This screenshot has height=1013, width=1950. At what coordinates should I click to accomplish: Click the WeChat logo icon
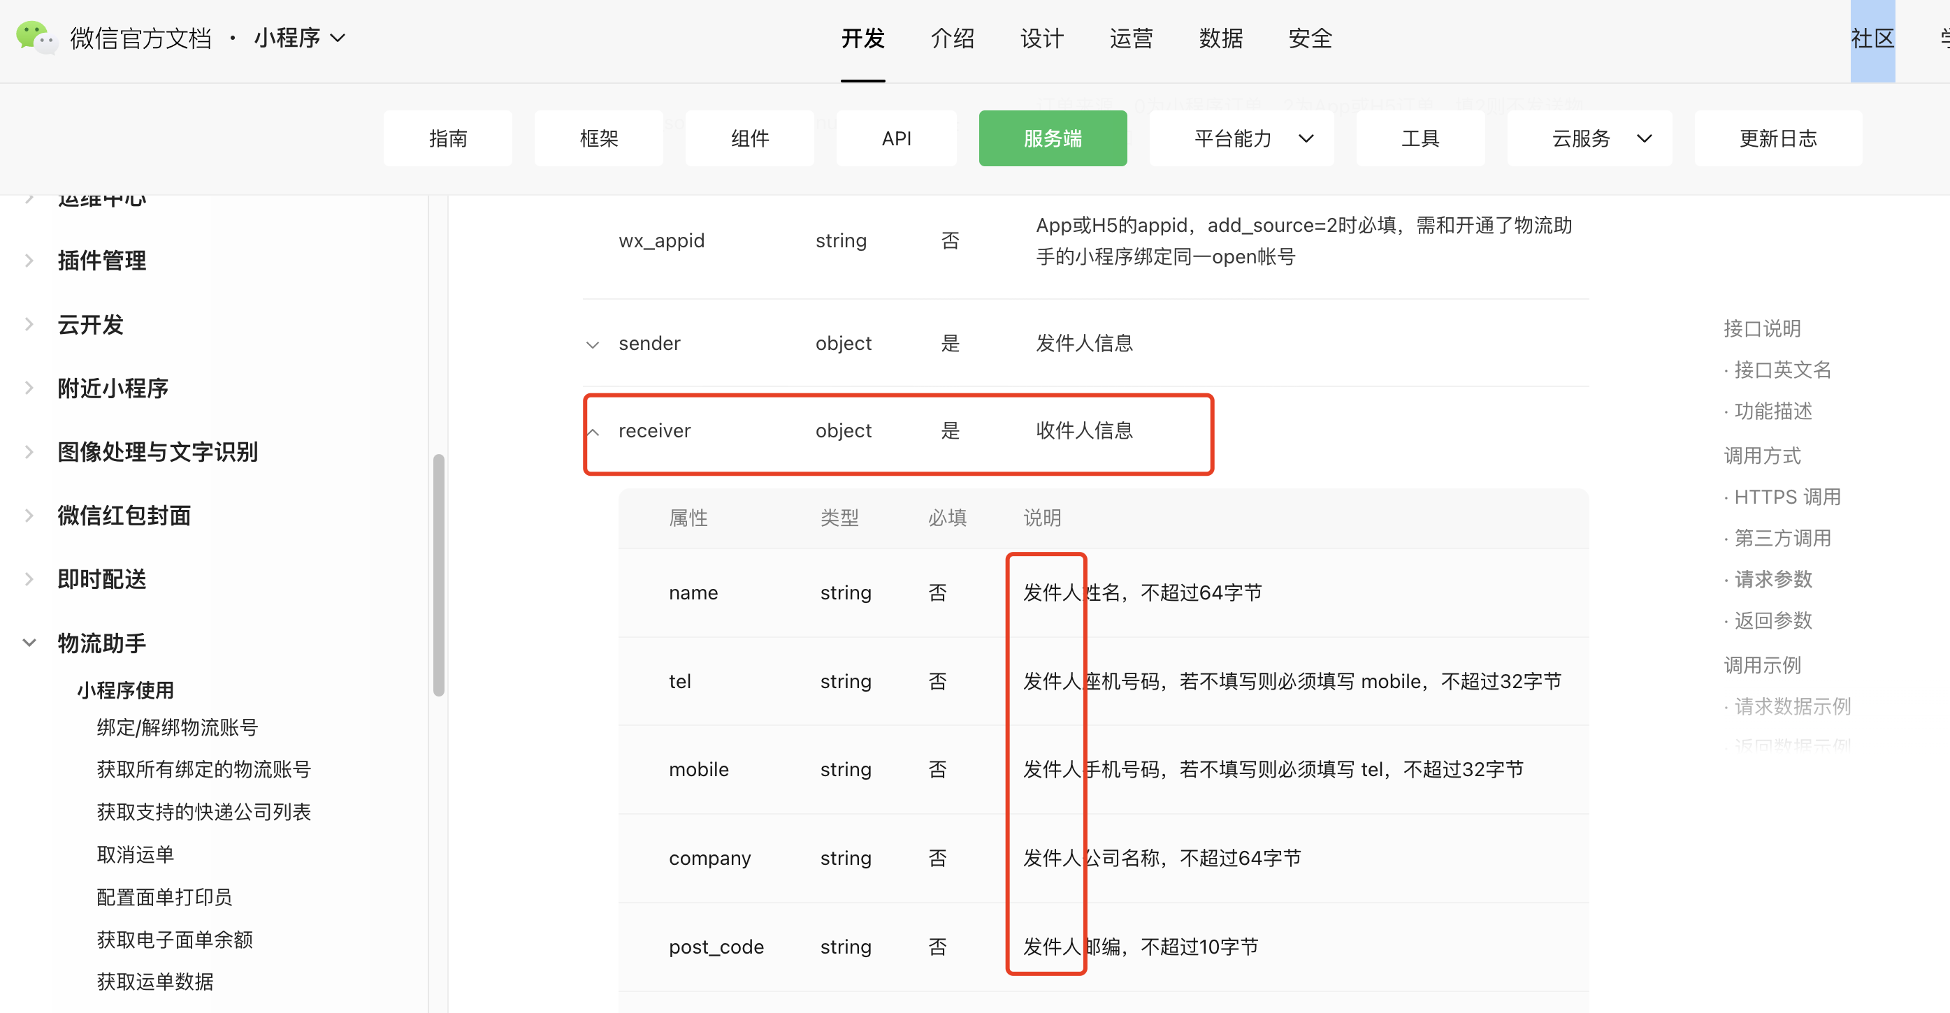pos(36,37)
